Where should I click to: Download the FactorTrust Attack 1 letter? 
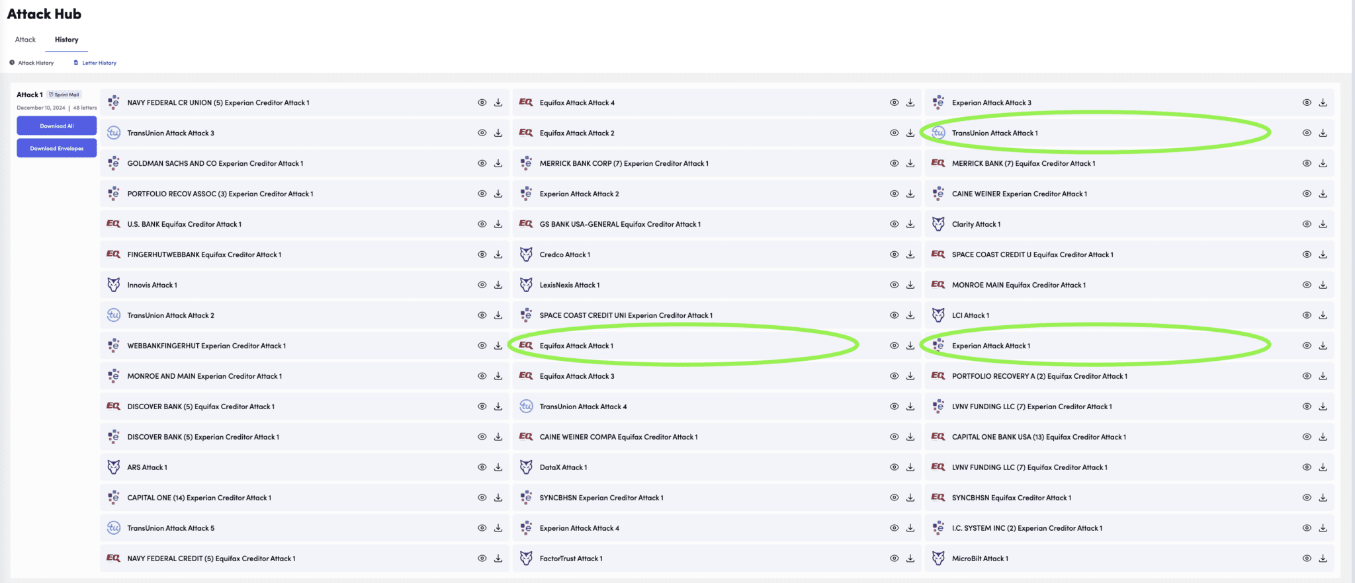point(910,559)
